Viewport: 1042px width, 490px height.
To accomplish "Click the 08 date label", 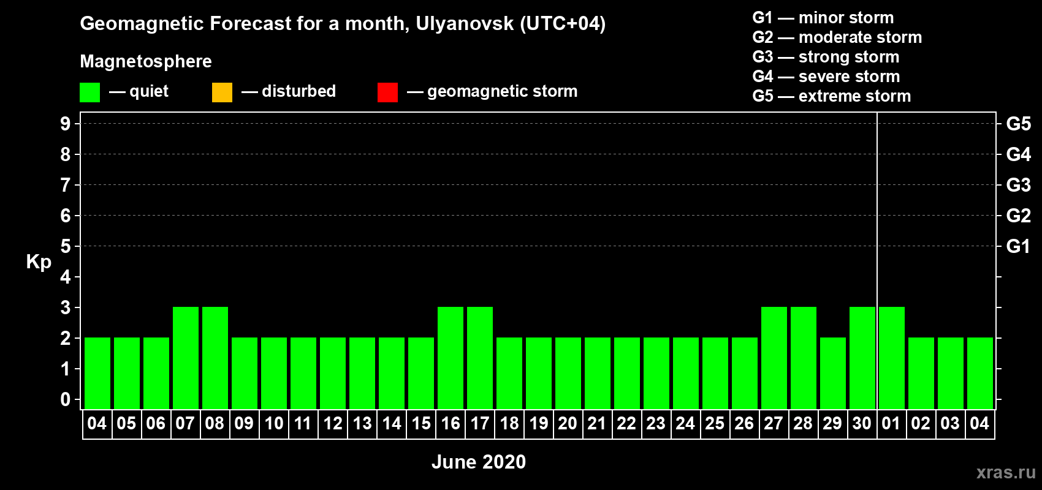I will tap(215, 424).
